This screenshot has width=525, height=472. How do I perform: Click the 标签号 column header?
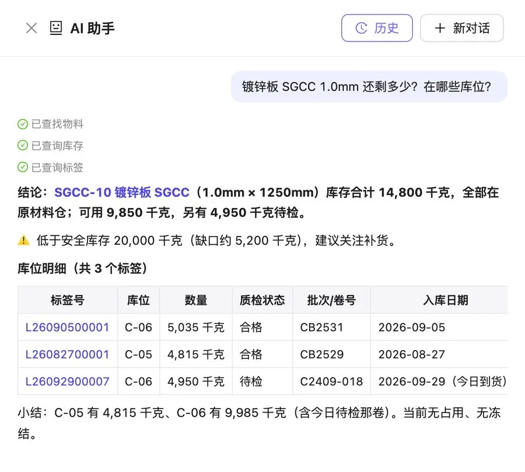click(x=68, y=300)
